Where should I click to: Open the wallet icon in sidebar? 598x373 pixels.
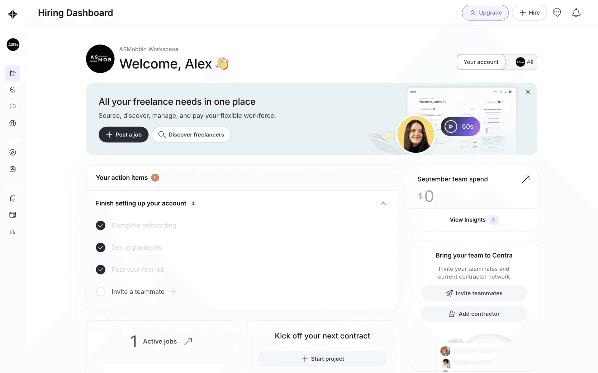click(x=12, y=215)
